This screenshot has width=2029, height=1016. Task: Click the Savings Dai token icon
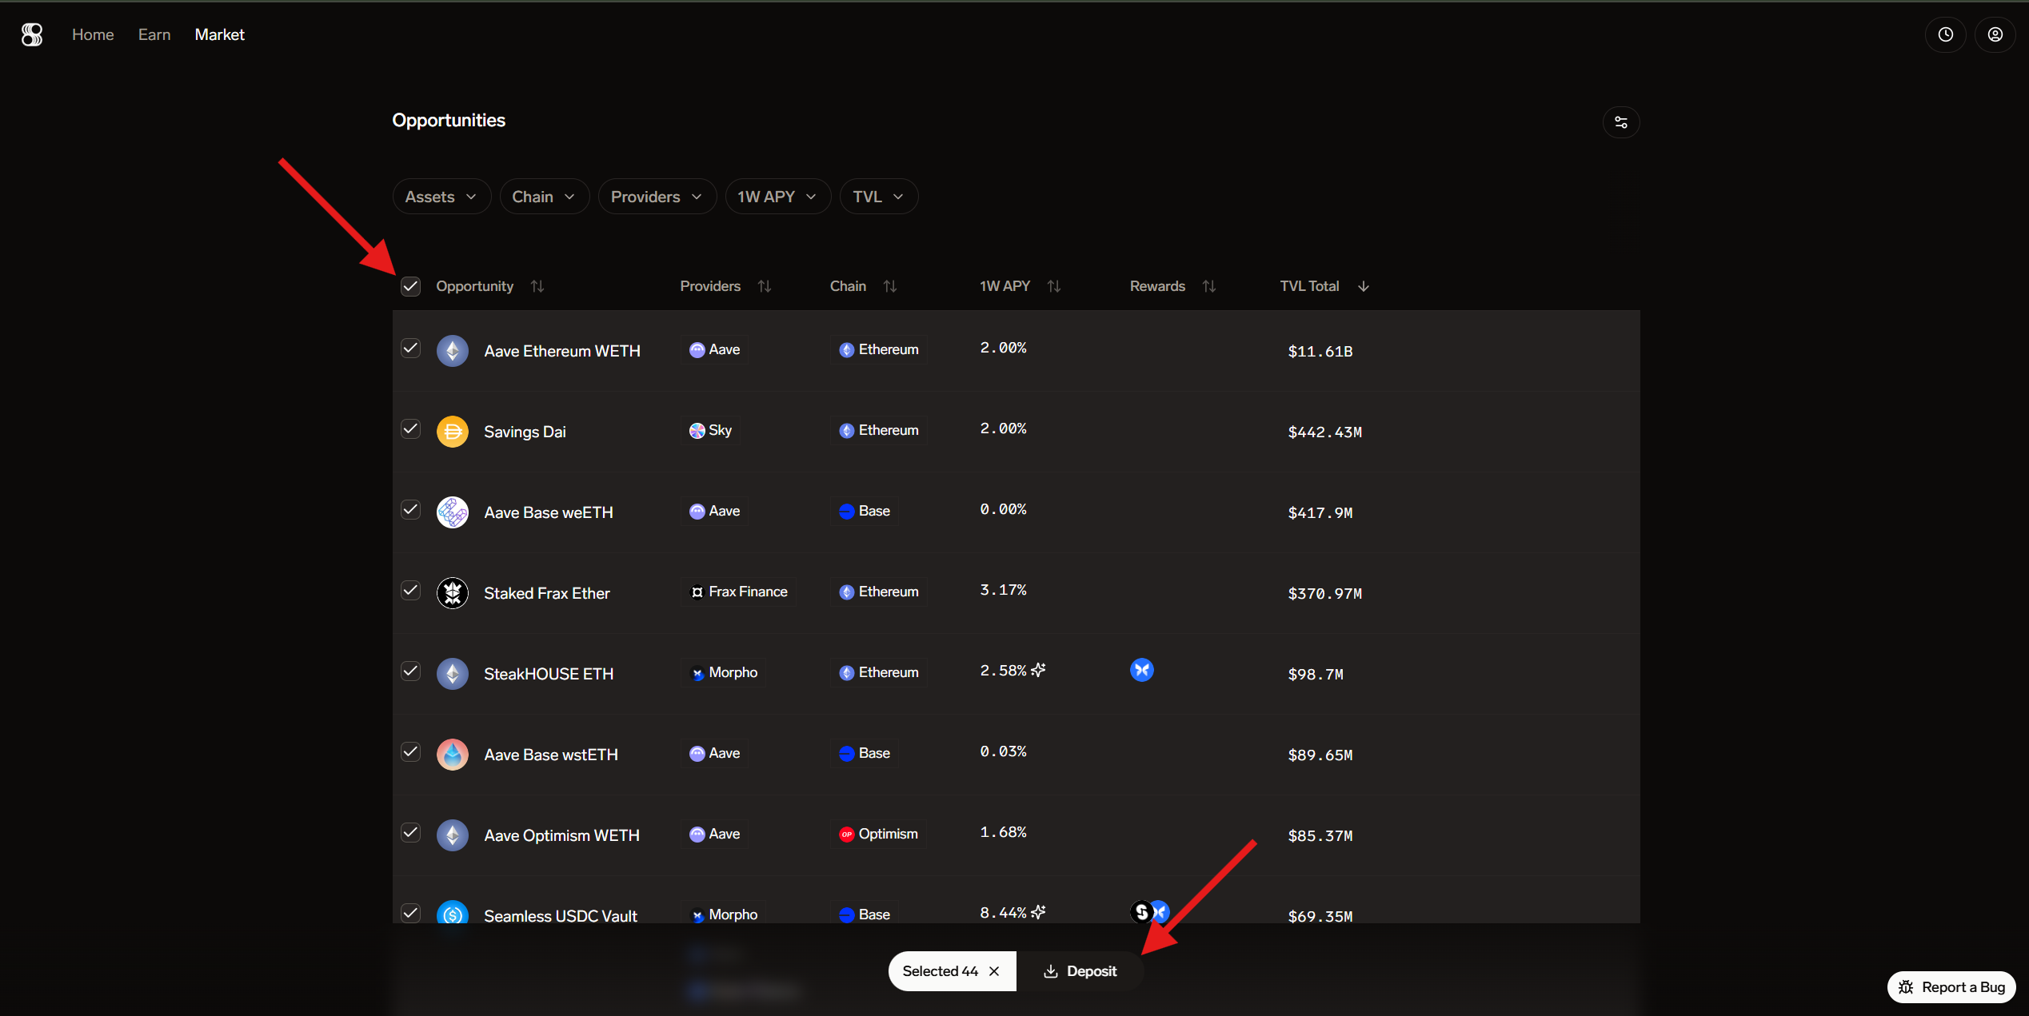pyautogui.click(x=452, y=432)
